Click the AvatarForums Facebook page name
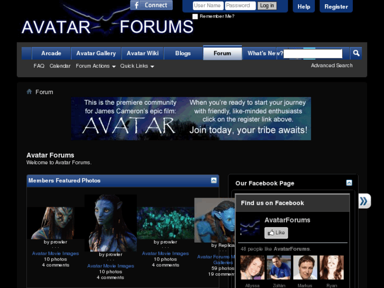Viewport: 384px width, 288px height. (287, 220)
